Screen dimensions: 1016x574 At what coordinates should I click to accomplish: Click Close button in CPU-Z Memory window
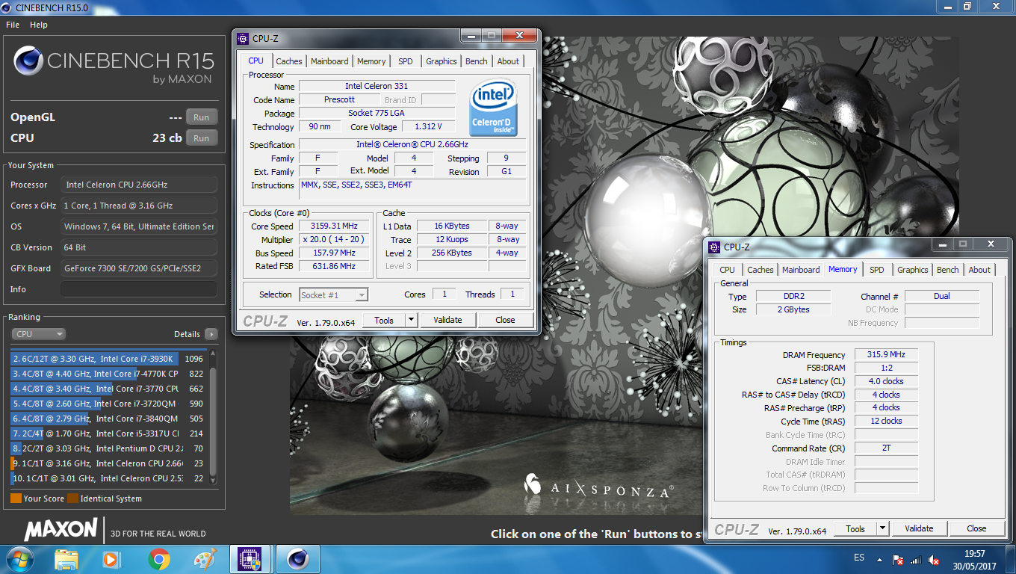coord(976,528)
